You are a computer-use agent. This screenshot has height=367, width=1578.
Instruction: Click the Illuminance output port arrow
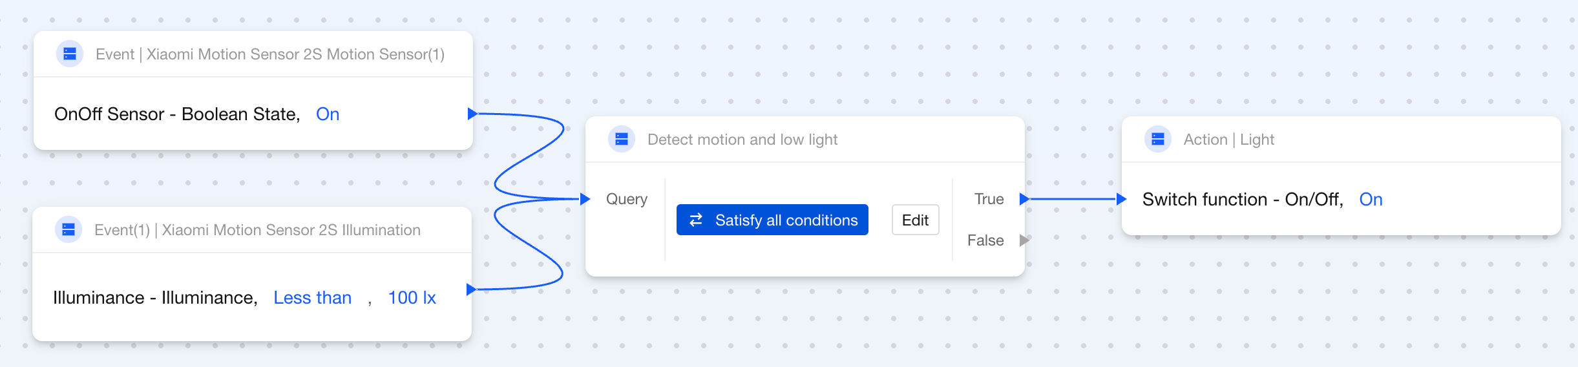tap(471, 289)
